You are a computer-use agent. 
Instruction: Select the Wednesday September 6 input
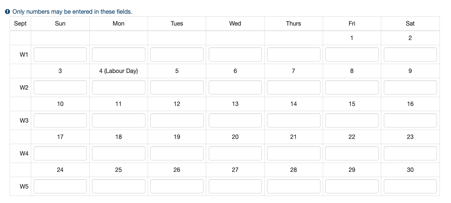tap(235, 87)
